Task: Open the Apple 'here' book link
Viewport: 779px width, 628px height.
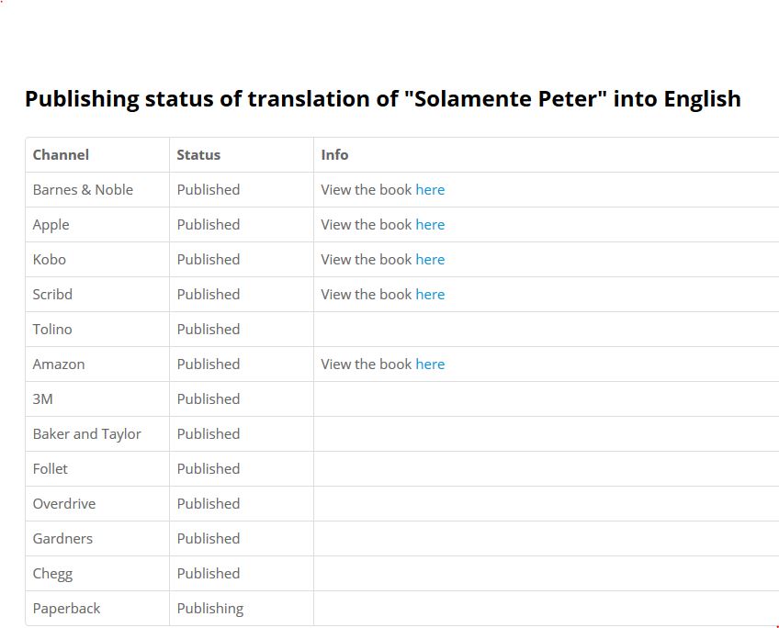Action: (430, 225)
